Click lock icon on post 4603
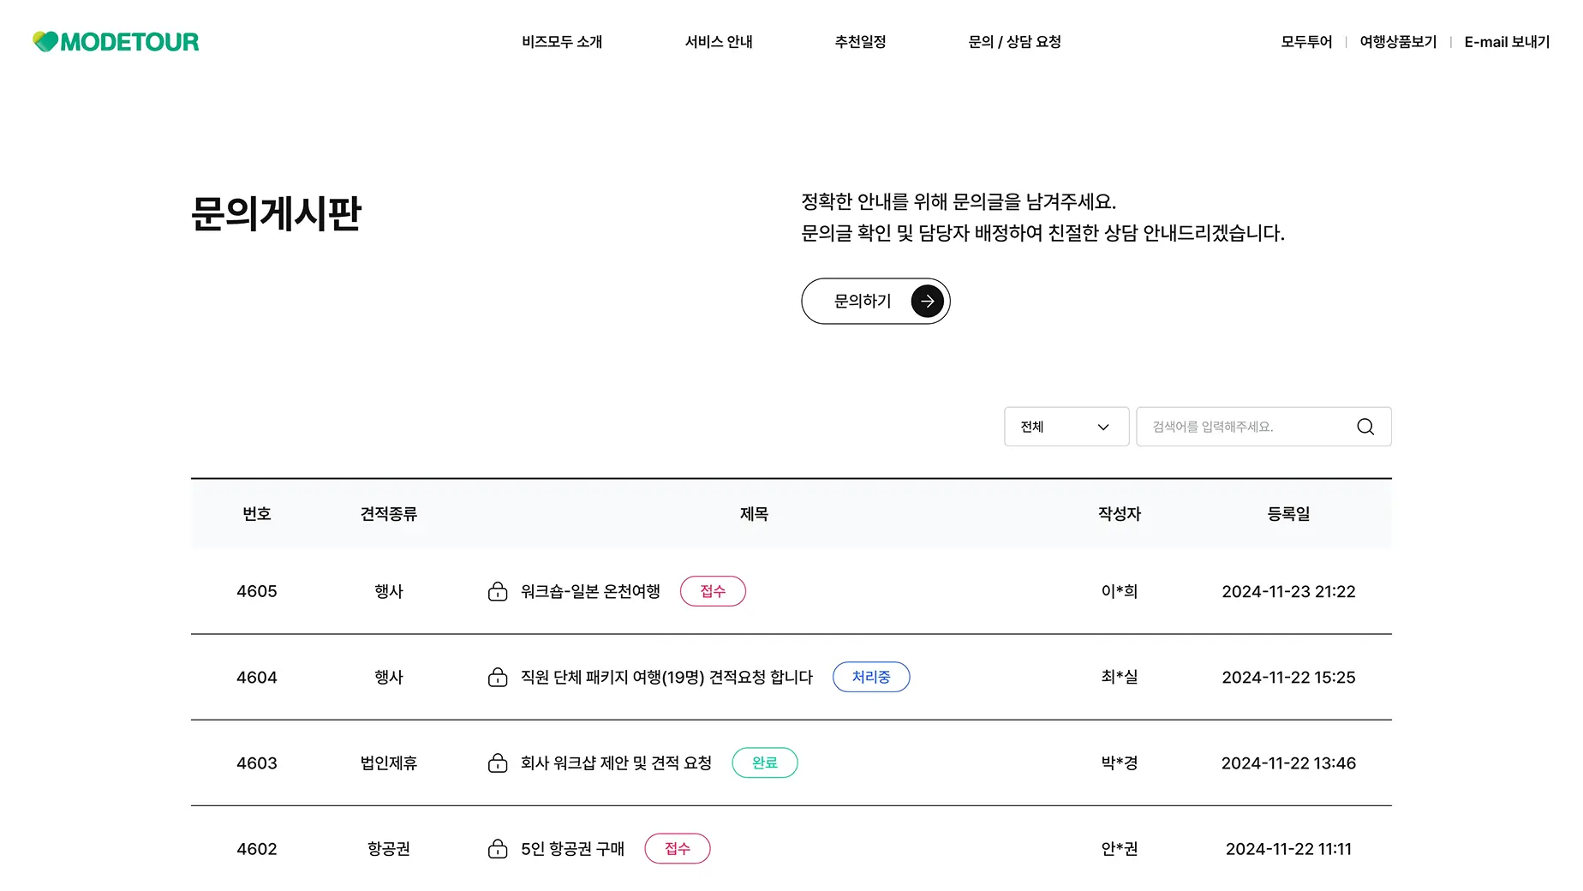Image resolution: width=1583 pixels, height=891 pixels. [498, 762]
